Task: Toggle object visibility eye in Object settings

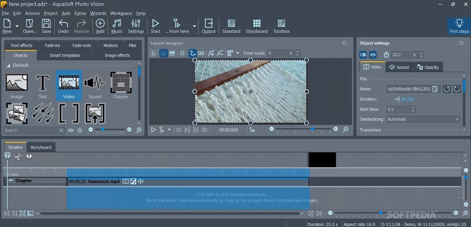Action: point(373,55)
